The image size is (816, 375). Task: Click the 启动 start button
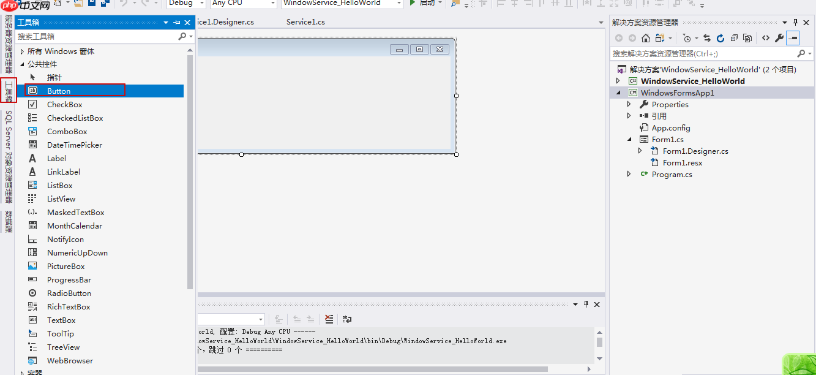[x=422, y=3]
